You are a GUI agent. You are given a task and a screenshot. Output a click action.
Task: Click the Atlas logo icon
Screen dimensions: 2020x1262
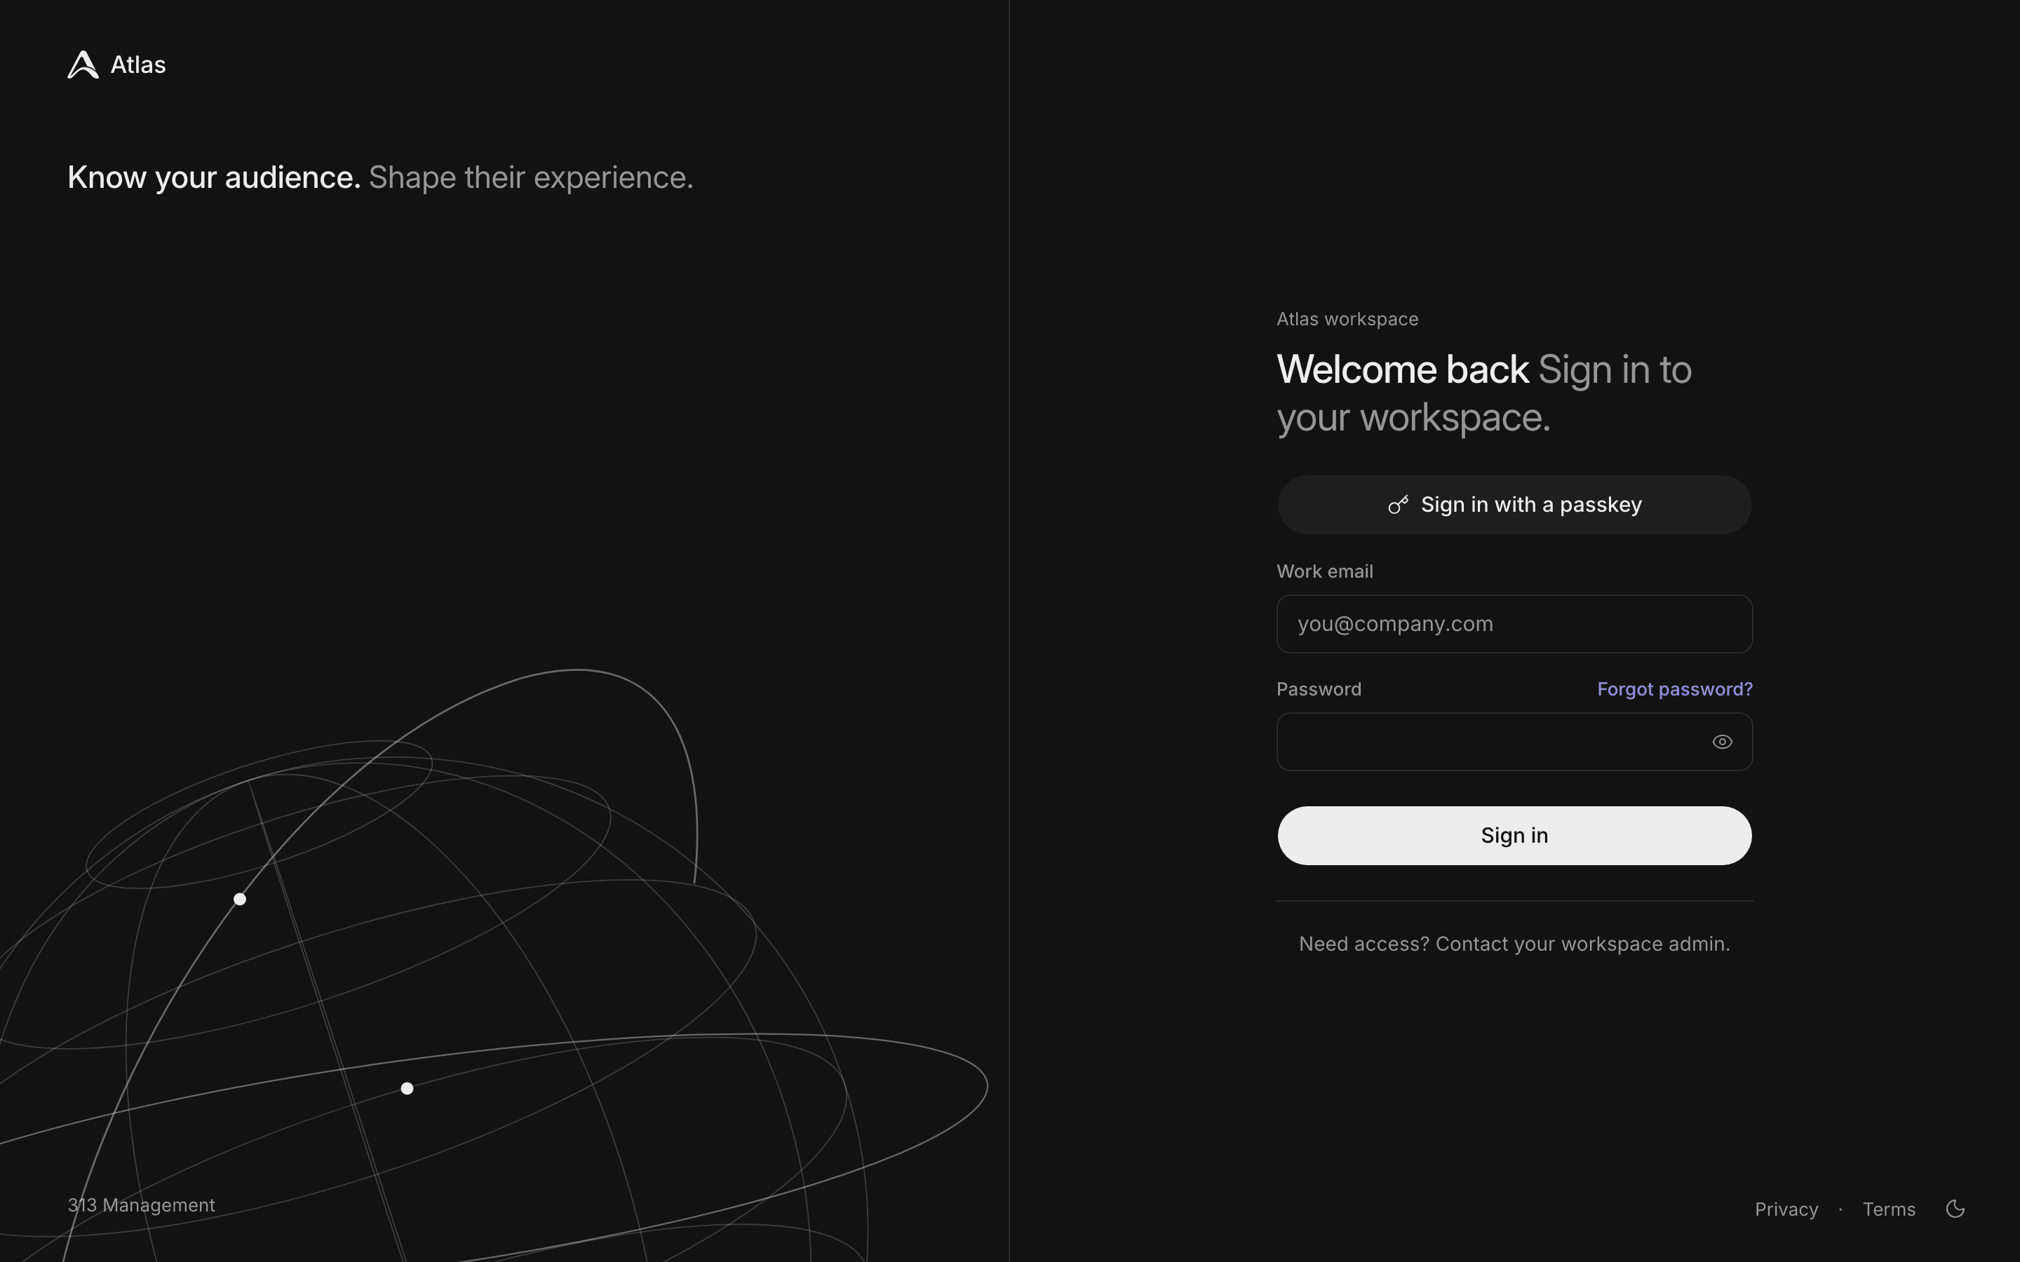(x=83, y=65)
